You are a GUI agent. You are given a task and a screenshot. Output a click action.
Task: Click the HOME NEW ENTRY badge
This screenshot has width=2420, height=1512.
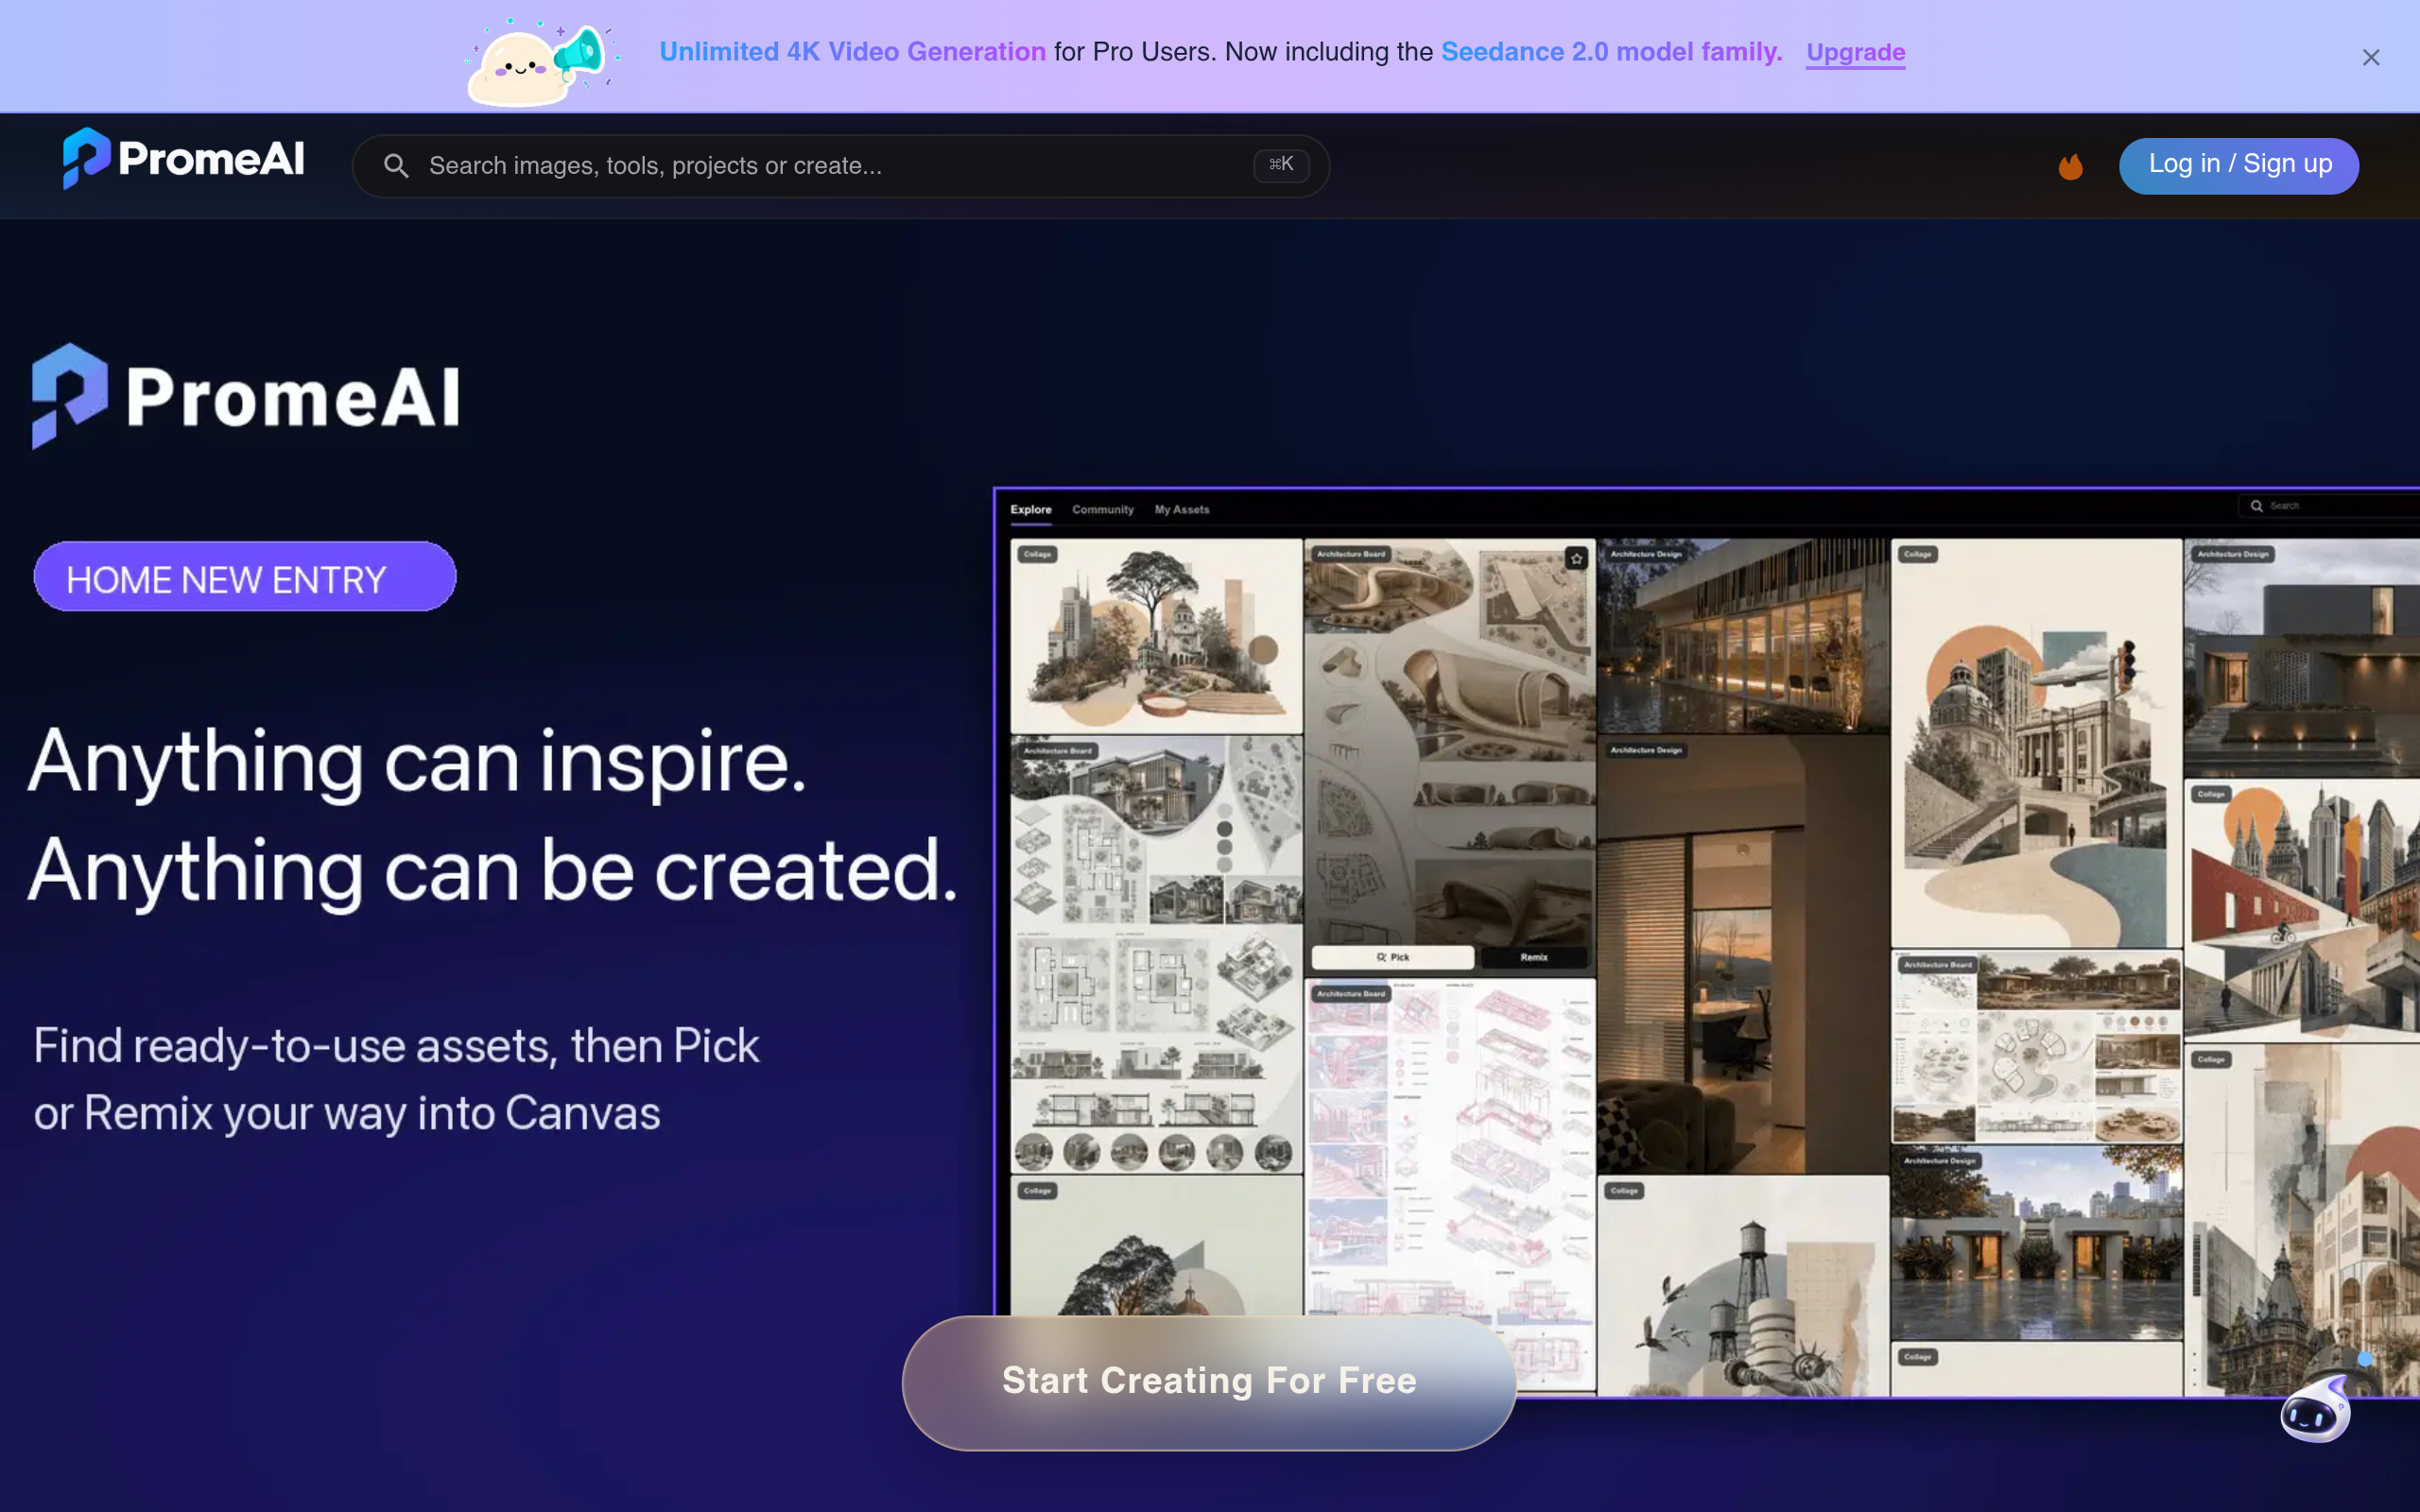(245, 577)
